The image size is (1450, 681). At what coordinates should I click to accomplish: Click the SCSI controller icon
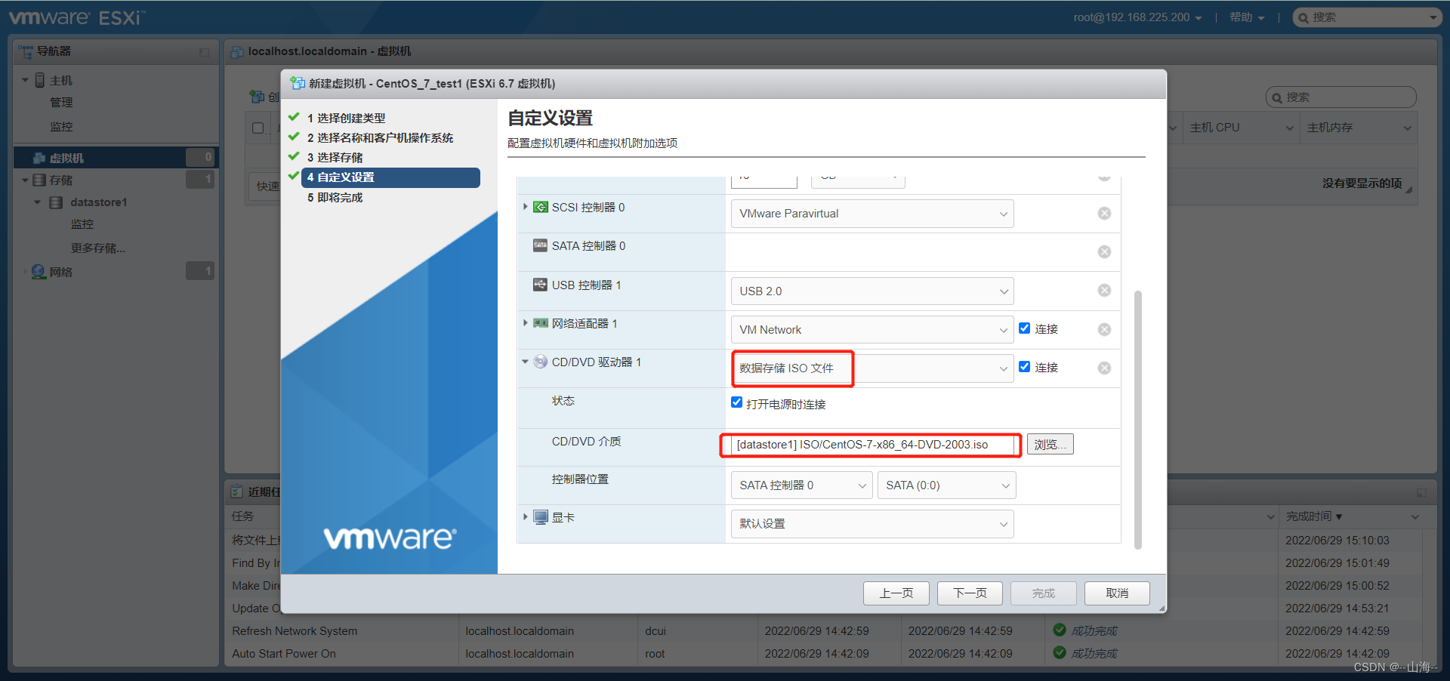(x=541, y=207)
